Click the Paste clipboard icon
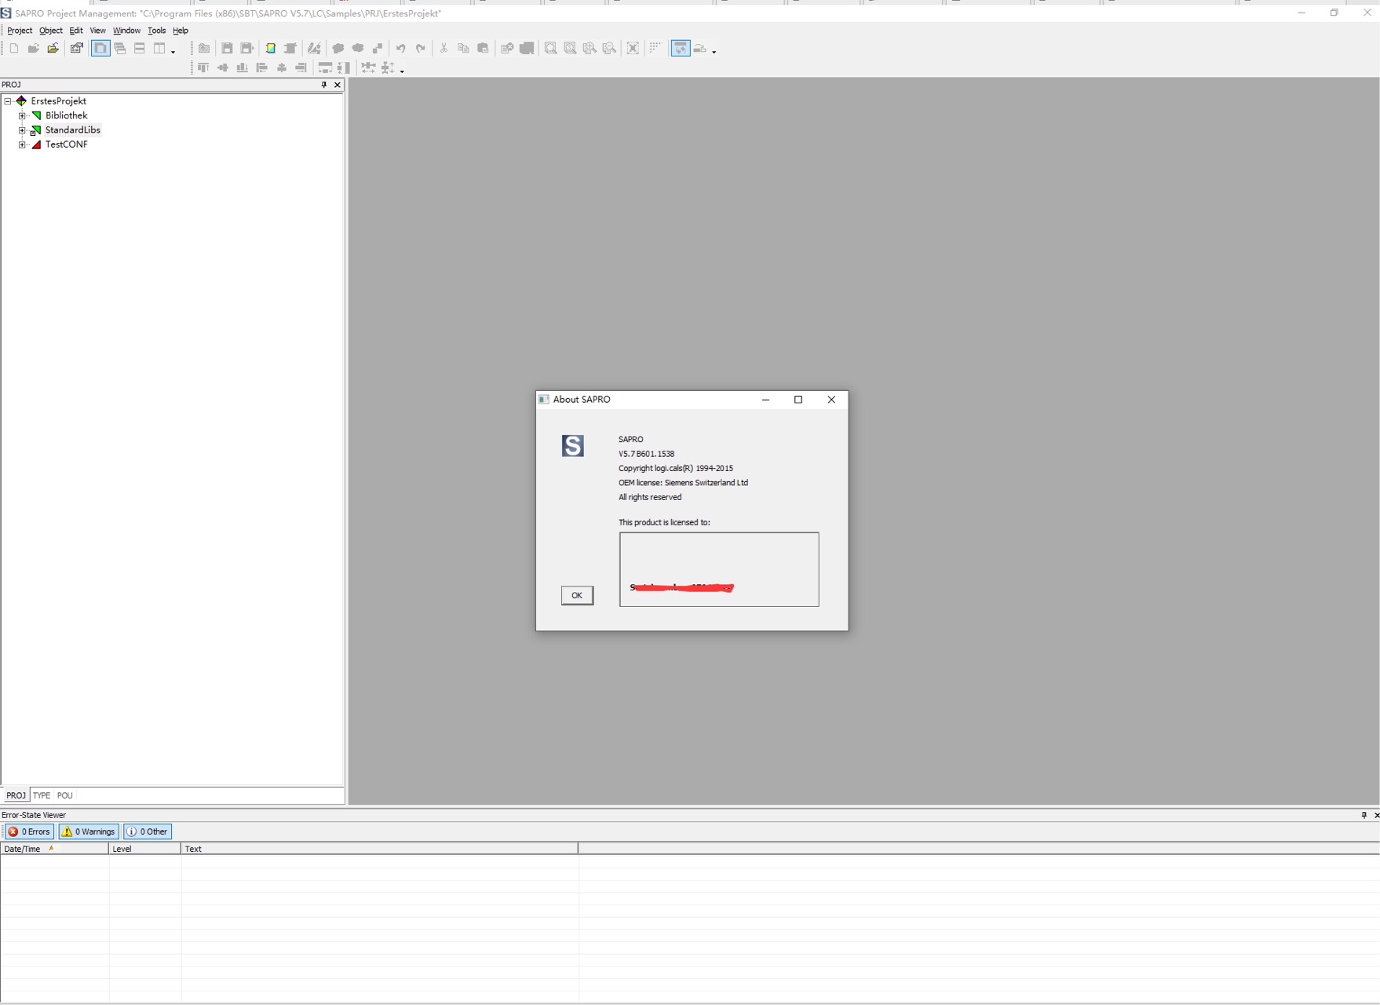This screenshot has height=1005, width=1380. coord(483,49)
